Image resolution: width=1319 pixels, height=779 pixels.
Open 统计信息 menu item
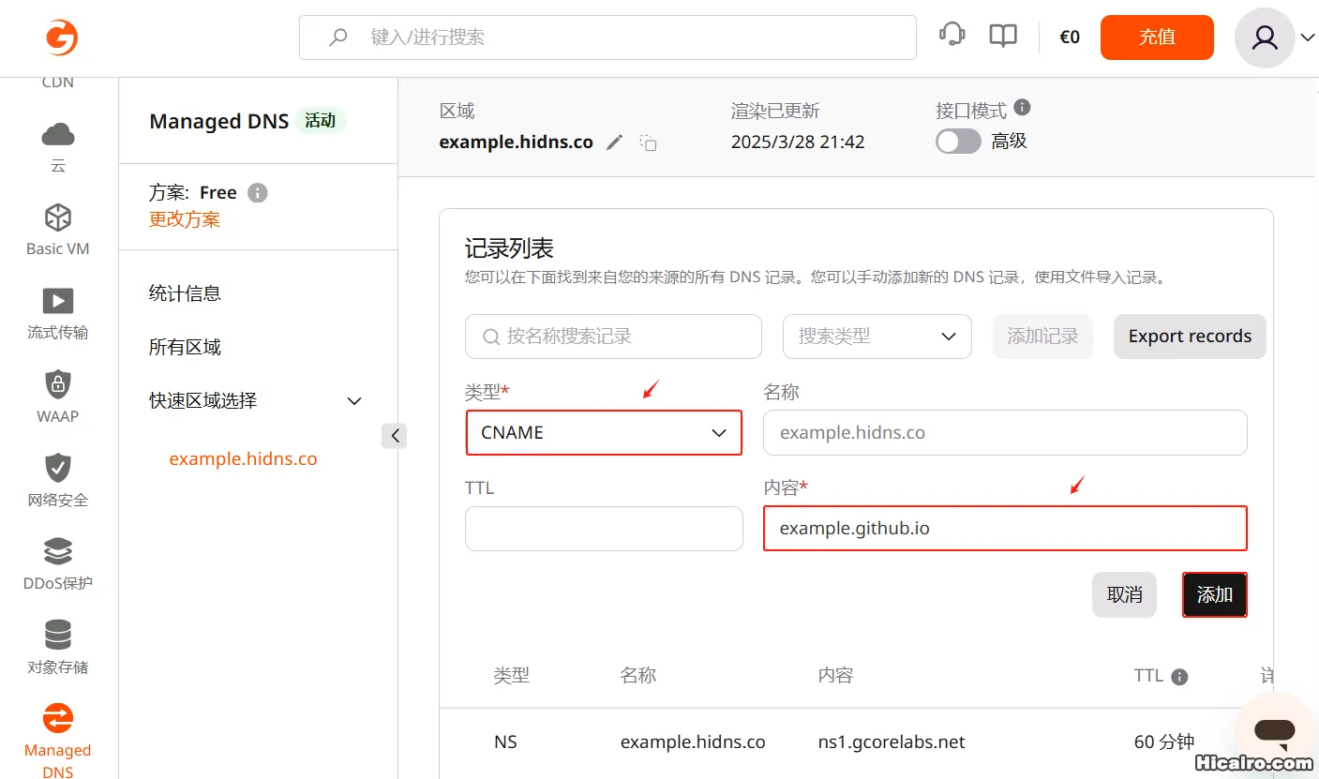pyautogui.click(x=185, y=293)
